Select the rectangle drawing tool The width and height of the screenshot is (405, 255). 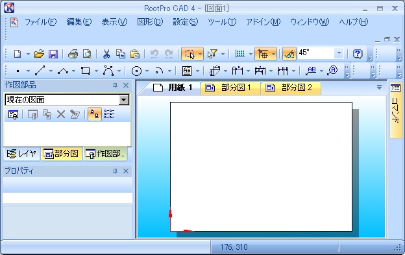[86, 71]
